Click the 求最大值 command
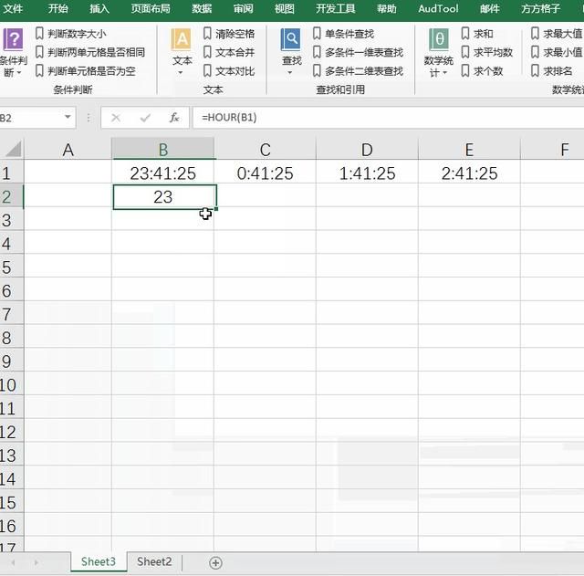584x576 pixels. [x=557, y=34]
